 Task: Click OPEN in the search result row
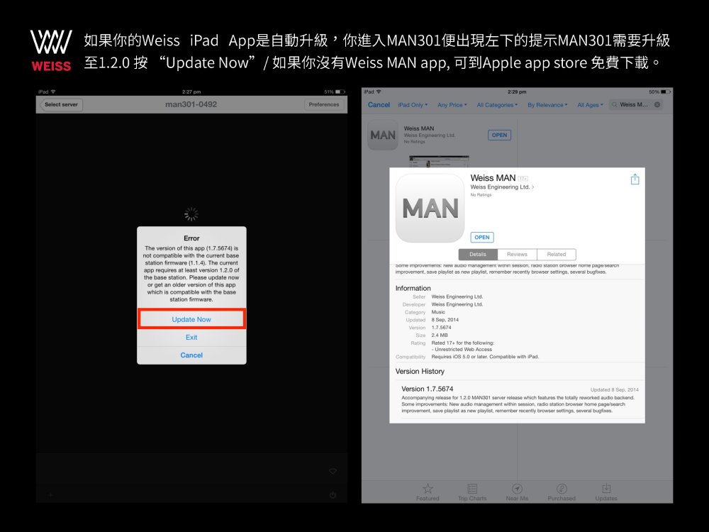coord(499,135)
